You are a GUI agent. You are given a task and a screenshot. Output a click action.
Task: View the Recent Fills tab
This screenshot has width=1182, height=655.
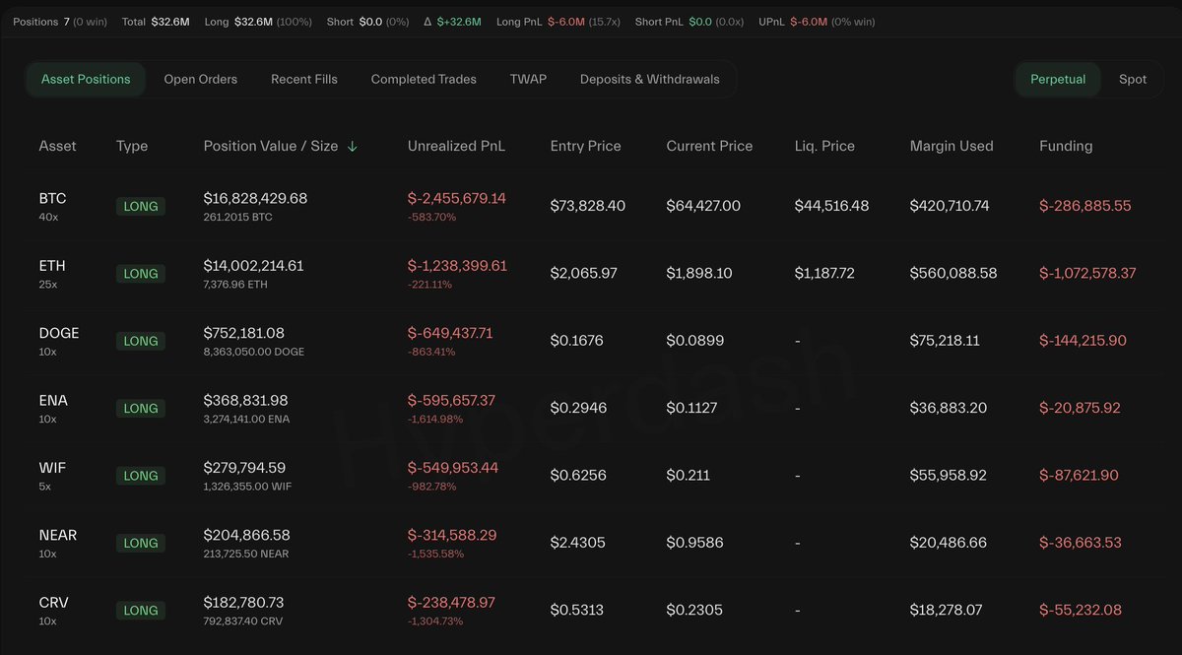point(303,79)
